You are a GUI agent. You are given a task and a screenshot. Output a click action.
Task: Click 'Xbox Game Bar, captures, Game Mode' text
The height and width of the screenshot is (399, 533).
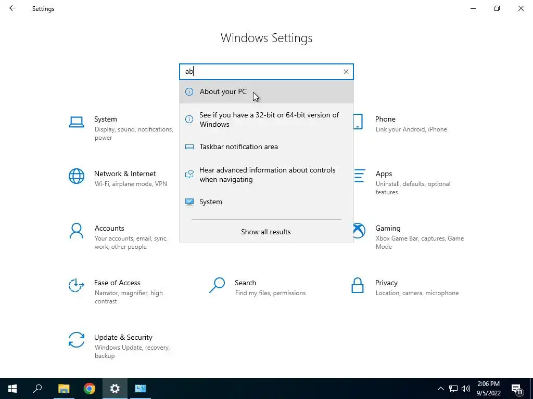[x=420, y=242]
